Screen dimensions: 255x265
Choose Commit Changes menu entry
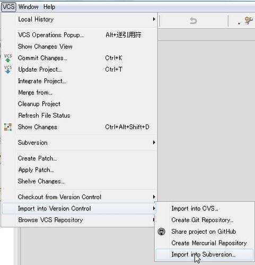(80, 58)
